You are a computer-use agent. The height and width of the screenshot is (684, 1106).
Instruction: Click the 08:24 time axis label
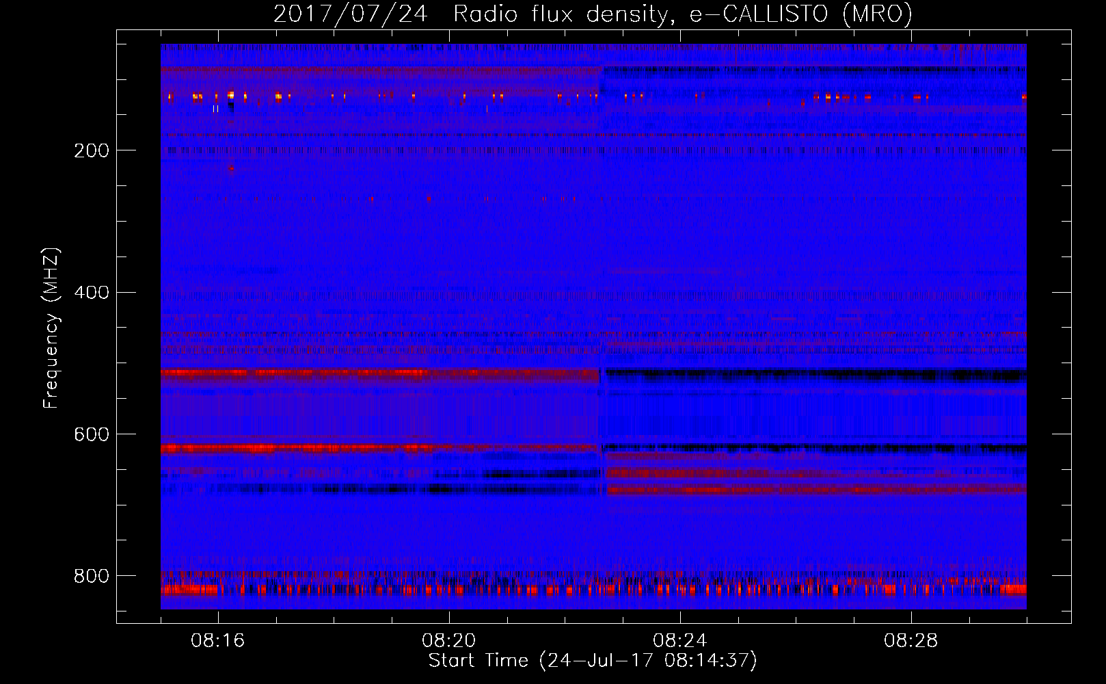pos(679,641)
